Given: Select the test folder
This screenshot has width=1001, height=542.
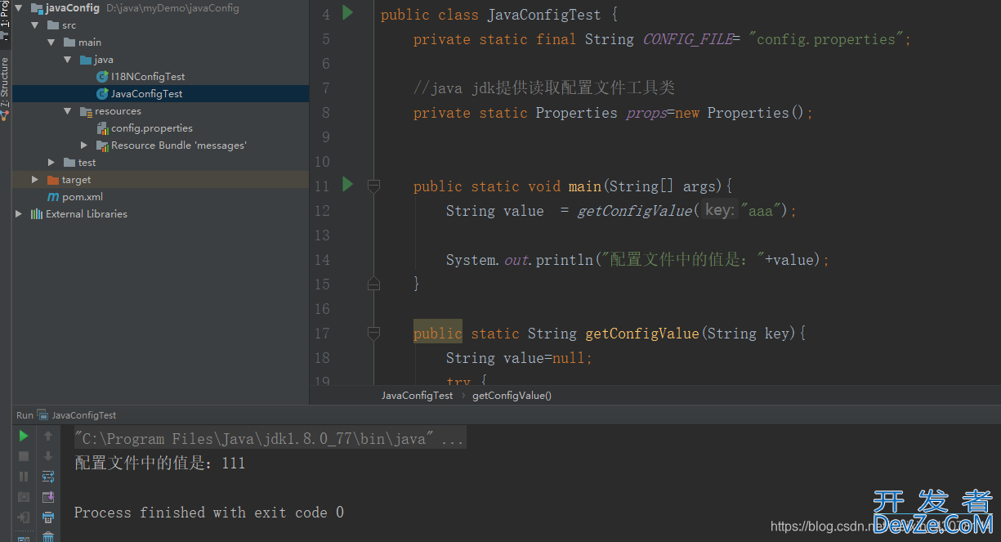Looking at the screenshot, I should [87, 163].
